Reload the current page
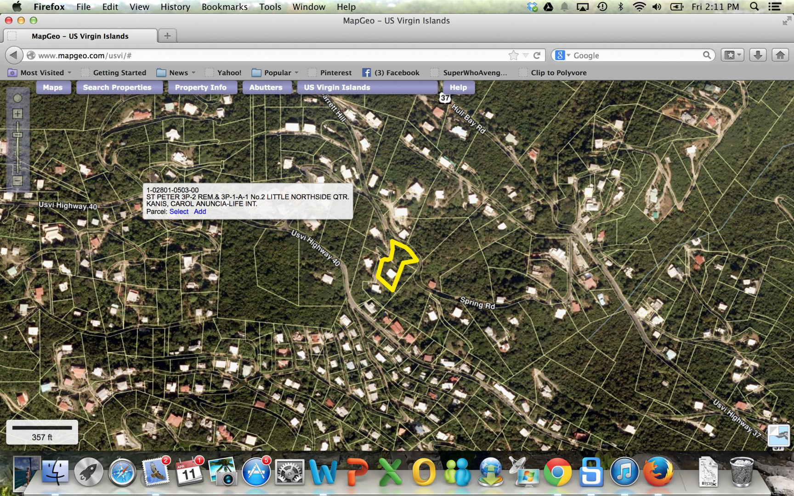 point(537,56)
